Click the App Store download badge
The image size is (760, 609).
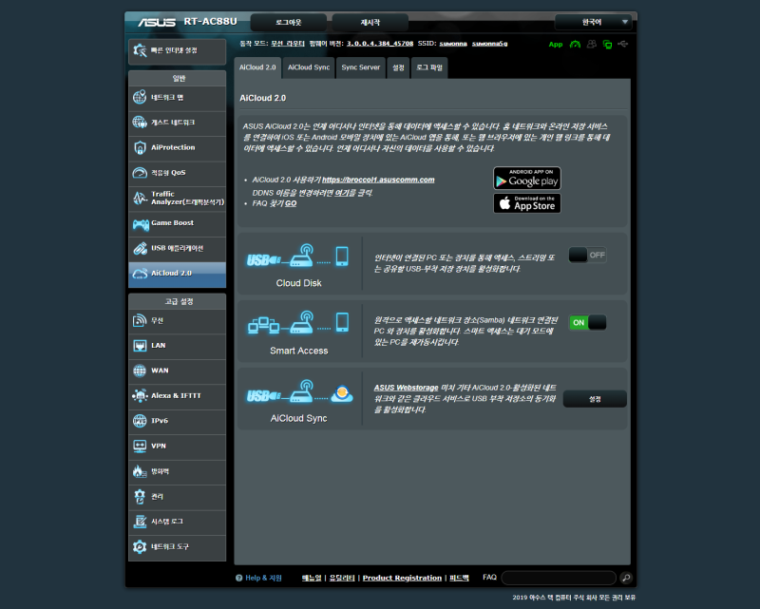[x=527, y=203]
